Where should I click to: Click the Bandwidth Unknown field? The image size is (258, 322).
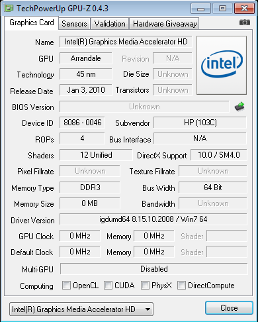[x=213, y=203]
